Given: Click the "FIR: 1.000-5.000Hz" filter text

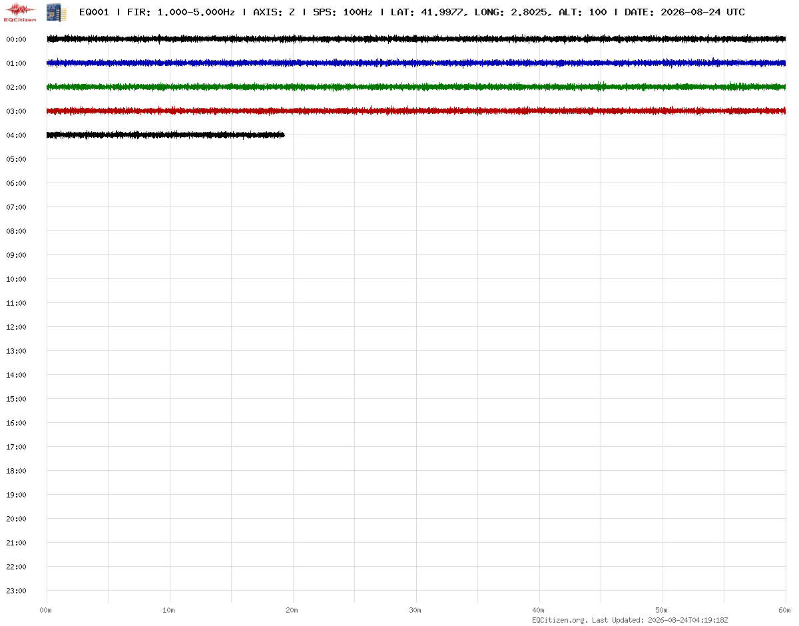Looking at the screenshot, I should click(180, 13).
